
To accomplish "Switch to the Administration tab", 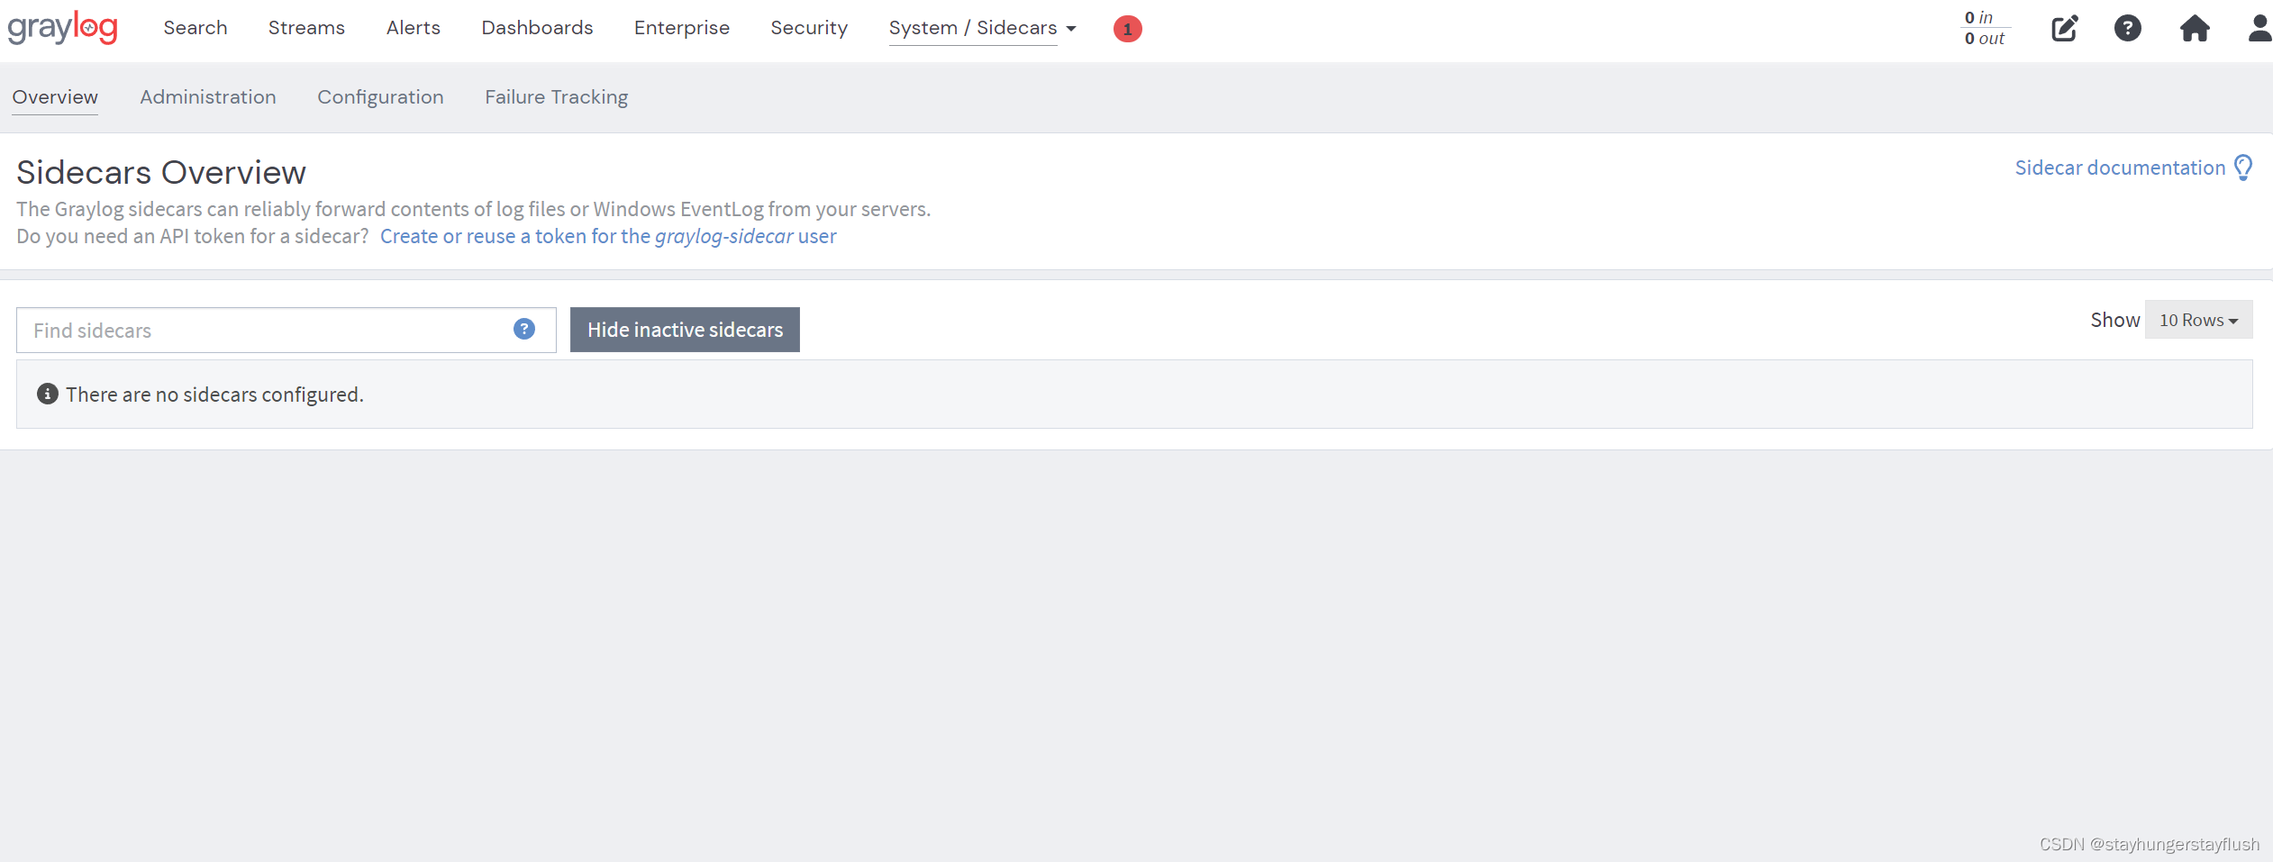I will (x=208, y=97).
